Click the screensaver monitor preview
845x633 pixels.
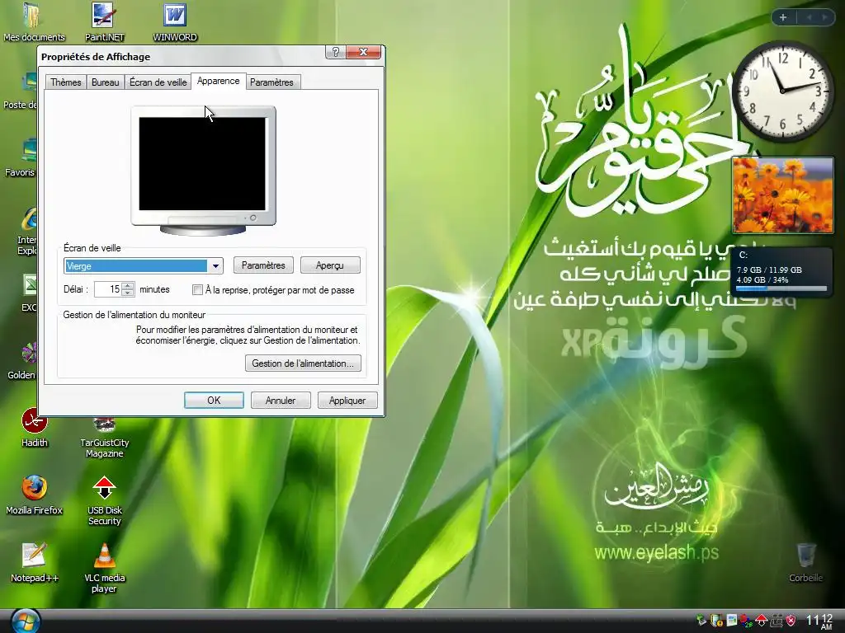pyautogui.click(x=203, y=170)
